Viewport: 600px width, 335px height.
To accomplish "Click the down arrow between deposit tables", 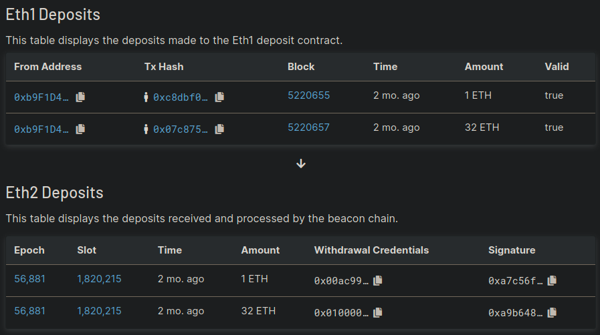I will (301, 163).
